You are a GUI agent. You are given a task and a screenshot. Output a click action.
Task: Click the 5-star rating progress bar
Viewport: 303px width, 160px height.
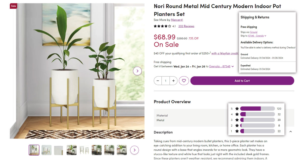257,108
